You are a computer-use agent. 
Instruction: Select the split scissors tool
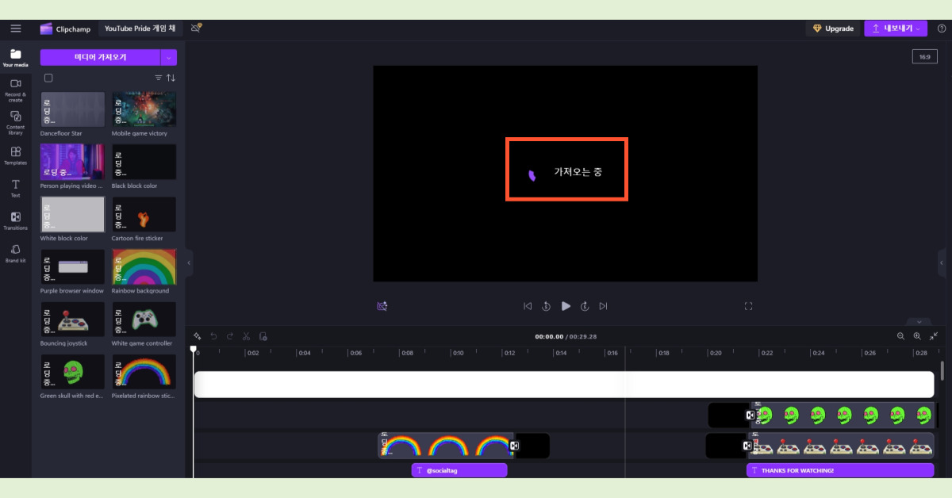[x=247, y=336]
